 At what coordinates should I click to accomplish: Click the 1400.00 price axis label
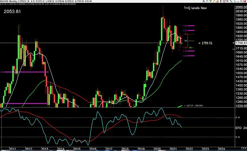click(241, 85)
